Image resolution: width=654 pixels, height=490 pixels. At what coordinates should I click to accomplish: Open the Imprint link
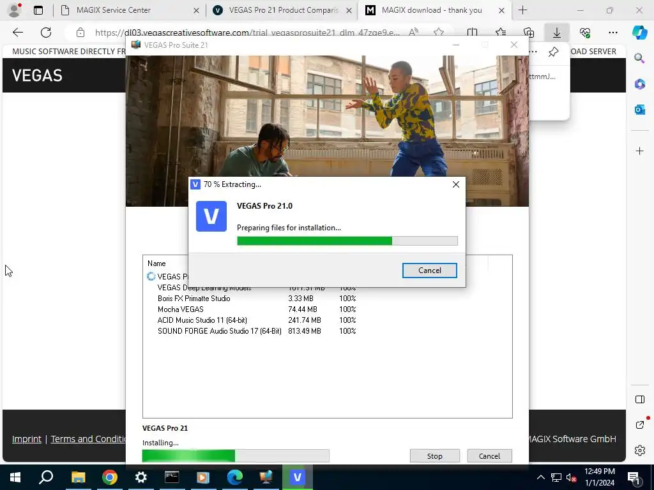pos(27,439)
